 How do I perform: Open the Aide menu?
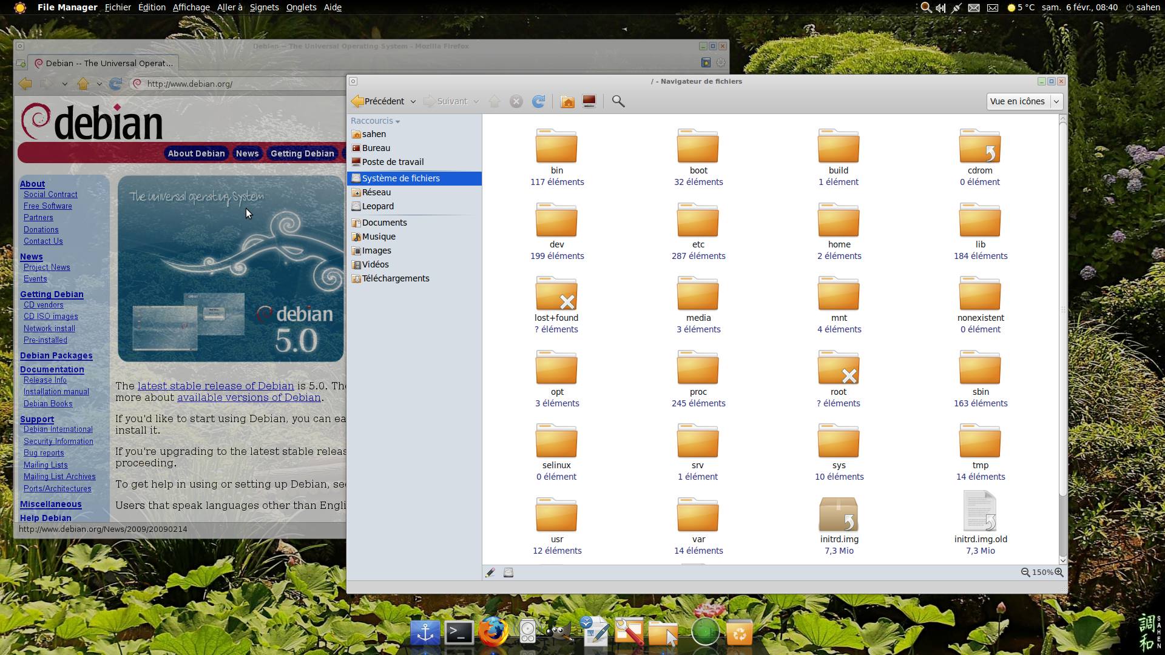(333, 7)
